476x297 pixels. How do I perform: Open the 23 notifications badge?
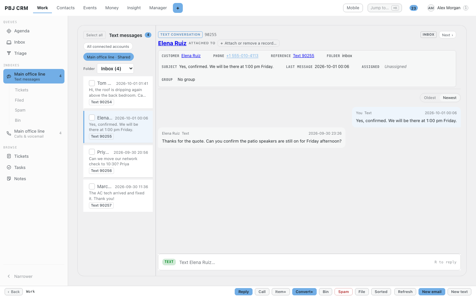click(414, 8)
